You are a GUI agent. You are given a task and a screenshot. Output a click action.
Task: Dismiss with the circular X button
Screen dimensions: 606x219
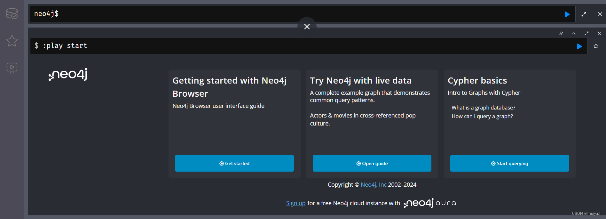[x=307, y=27]
